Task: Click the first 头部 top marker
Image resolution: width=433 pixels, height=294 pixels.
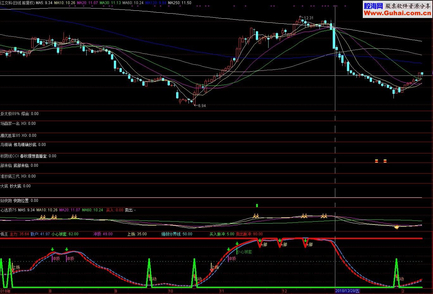Action: point(263,245)
